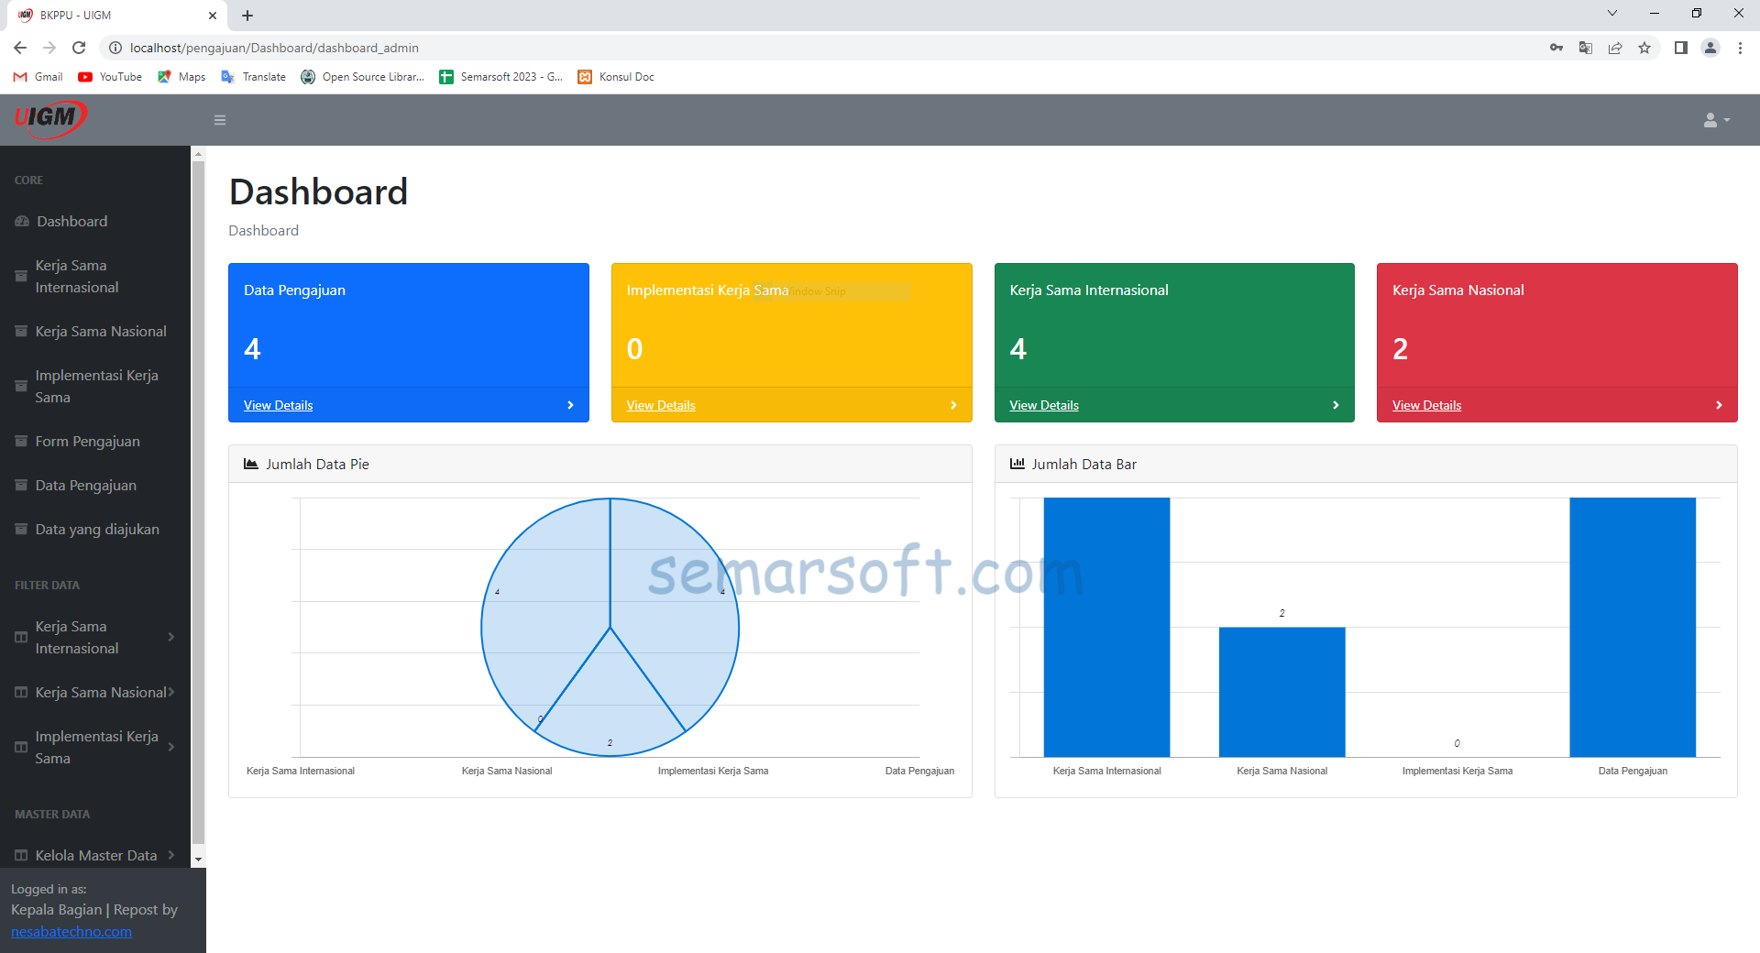Viewport: 1760px width, 953px height.
Task: Open the user account dropdown
Action: [x=1716, y=120]
